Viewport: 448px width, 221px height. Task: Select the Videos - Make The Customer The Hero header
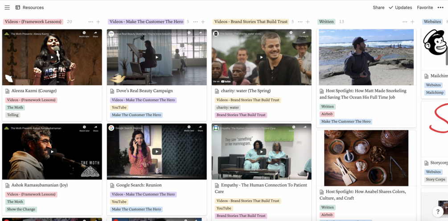[146, 22]
